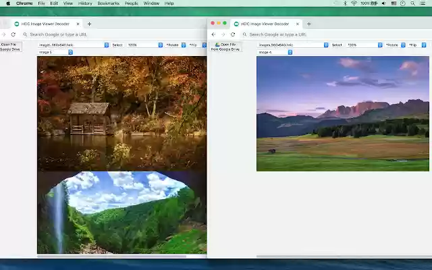The width and height of the screenshot is (432, 270).
Task: Click the yellow minimize button of right window
Action: click(219, 23)
